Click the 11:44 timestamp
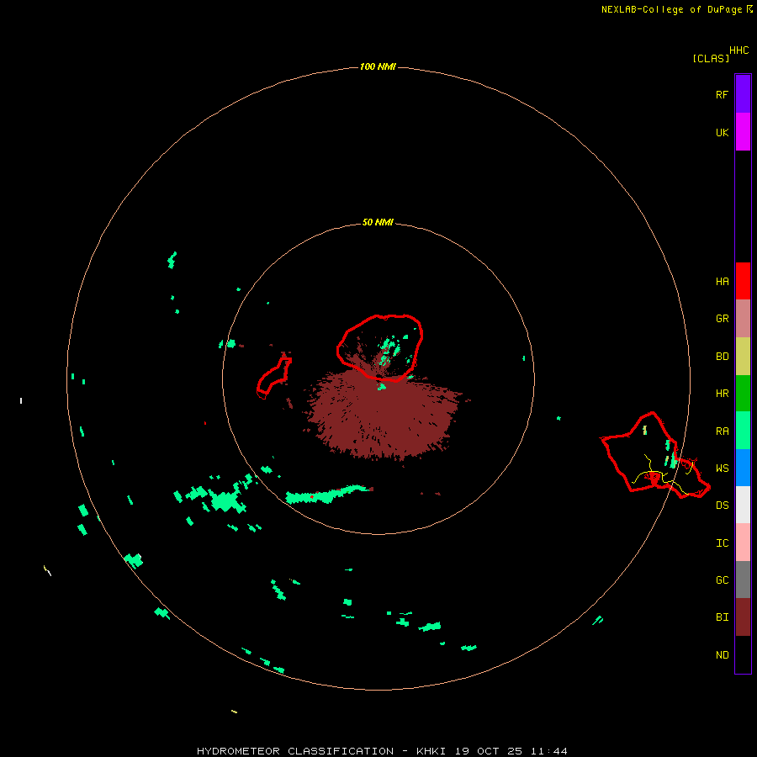 [549, 751]
